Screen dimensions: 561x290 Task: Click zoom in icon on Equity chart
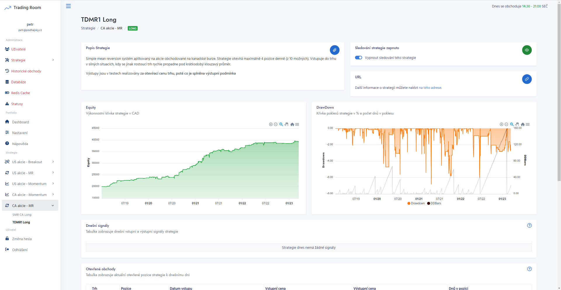pyautogui.click(x=271, y=125)
